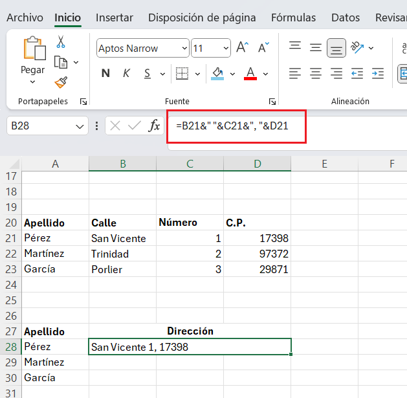This screenshot has height=398, width=407.
Task: Click the formula bar options dots
Action: click(x=97, y=126)
